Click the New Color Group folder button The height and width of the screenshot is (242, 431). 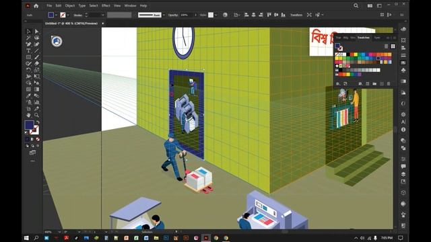tap(374, 83)
